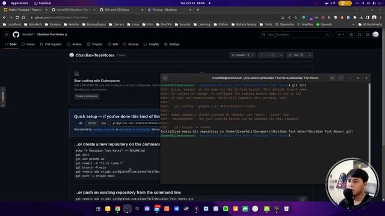This screenshot has width=385, height=216.
Task: Open All Bookmarks folder
Action: pos(370,25)
